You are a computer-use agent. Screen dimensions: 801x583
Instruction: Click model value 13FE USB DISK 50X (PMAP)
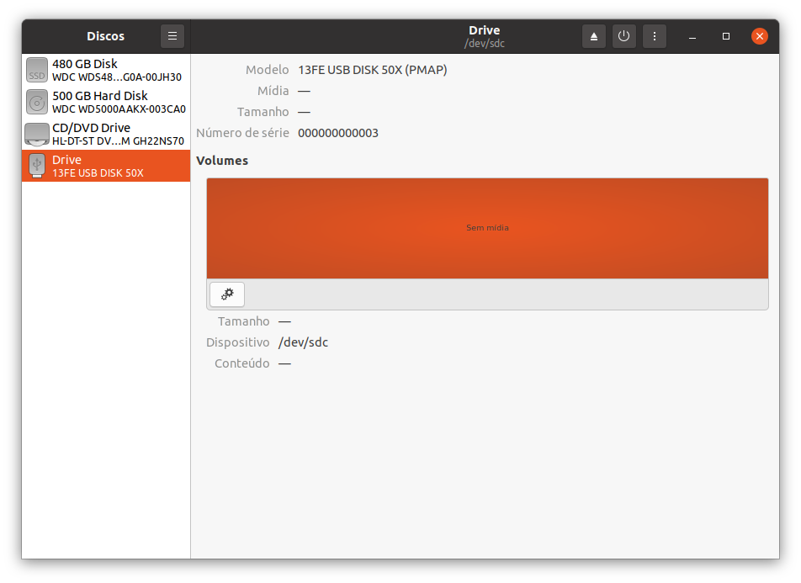tap(373, 70)
